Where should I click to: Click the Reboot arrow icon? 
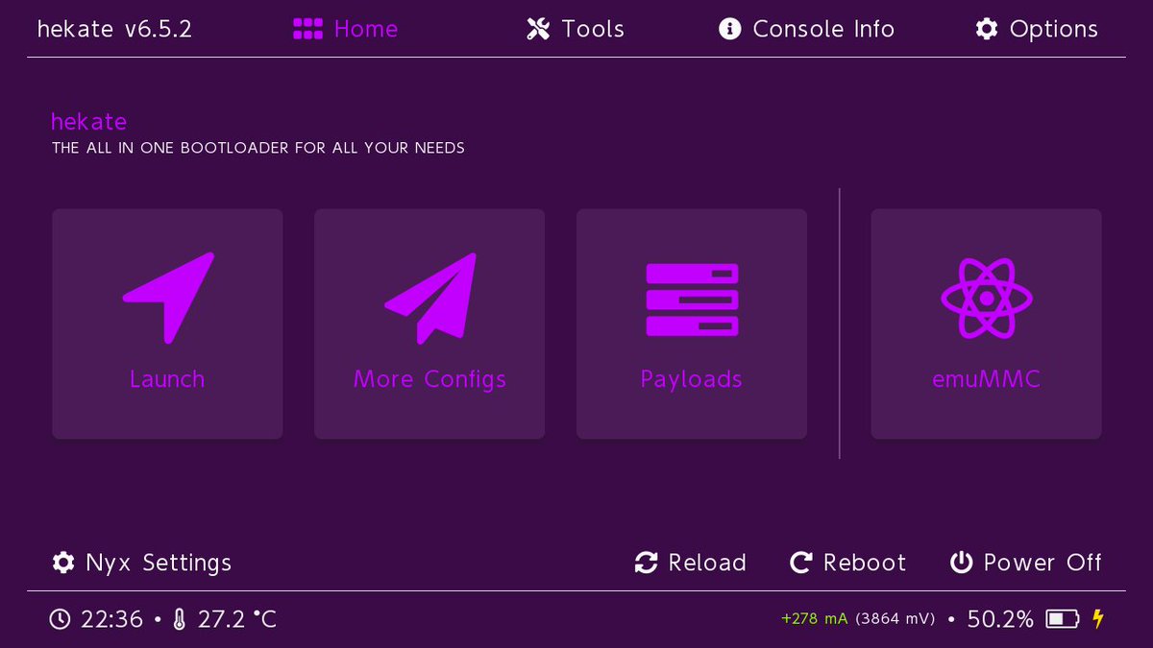[801, 563]
